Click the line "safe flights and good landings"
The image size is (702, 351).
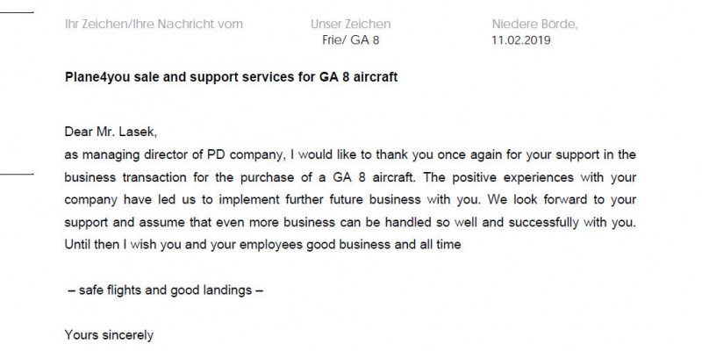click(164, 290)
